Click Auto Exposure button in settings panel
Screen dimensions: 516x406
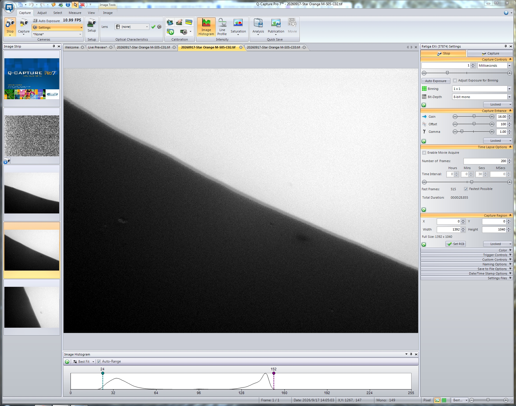[x=436, y=81]
